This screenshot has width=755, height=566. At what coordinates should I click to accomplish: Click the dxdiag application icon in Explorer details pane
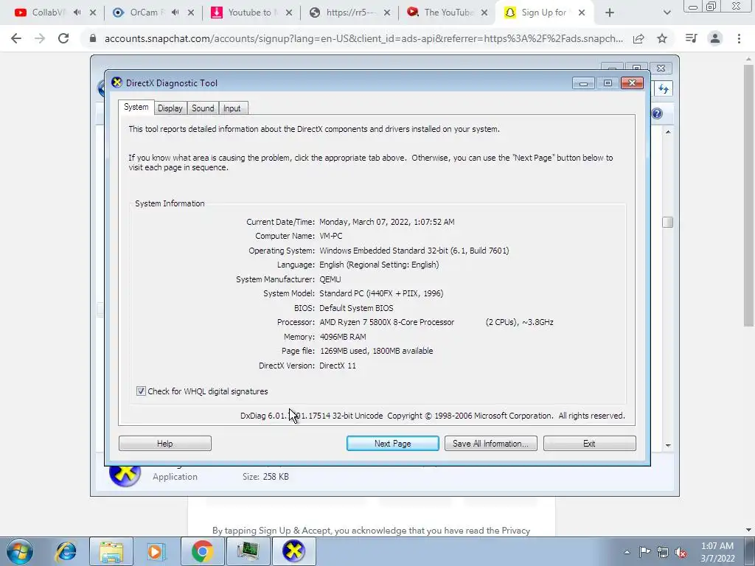pyautogui.click(x=125, y=474)
